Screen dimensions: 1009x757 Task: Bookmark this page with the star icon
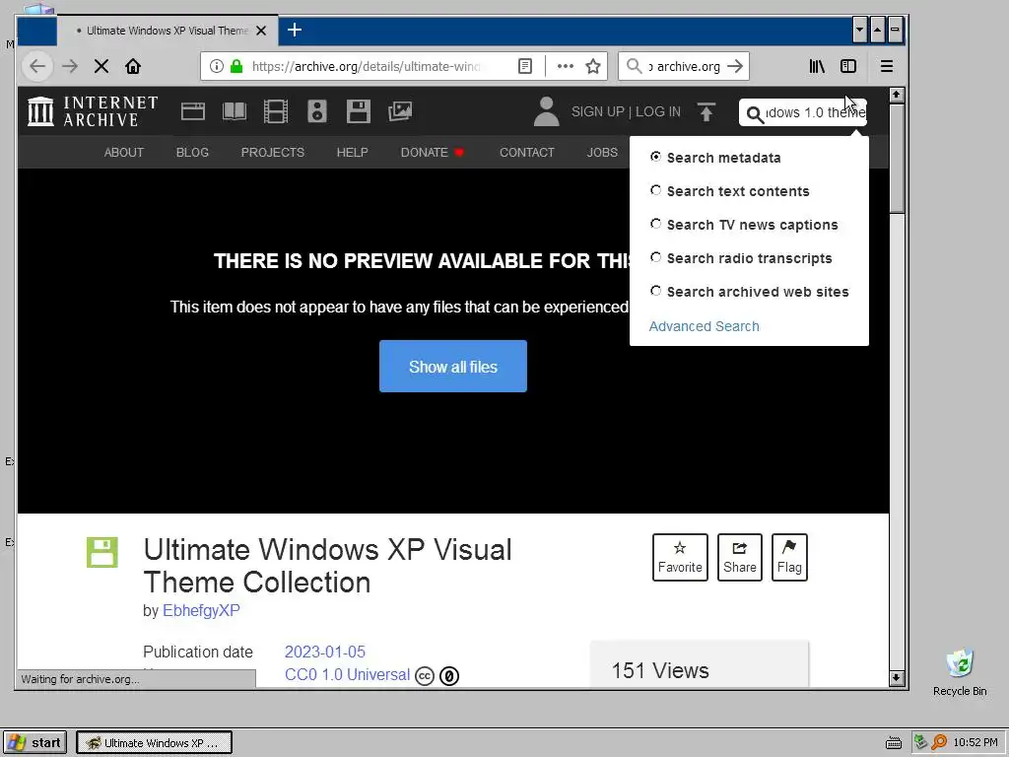(592, 66)
